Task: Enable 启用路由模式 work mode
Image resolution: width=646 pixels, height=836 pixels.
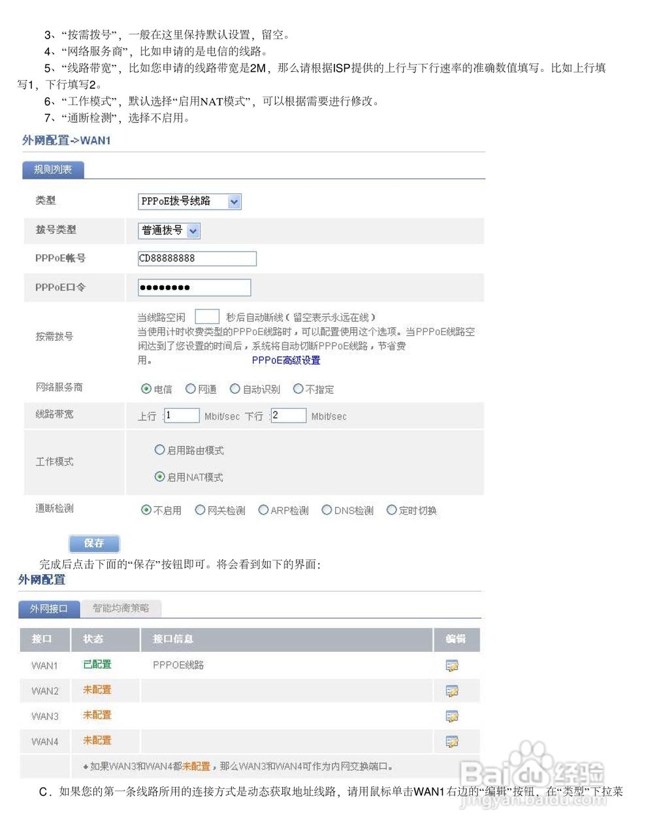Action: tap(159, 449)
